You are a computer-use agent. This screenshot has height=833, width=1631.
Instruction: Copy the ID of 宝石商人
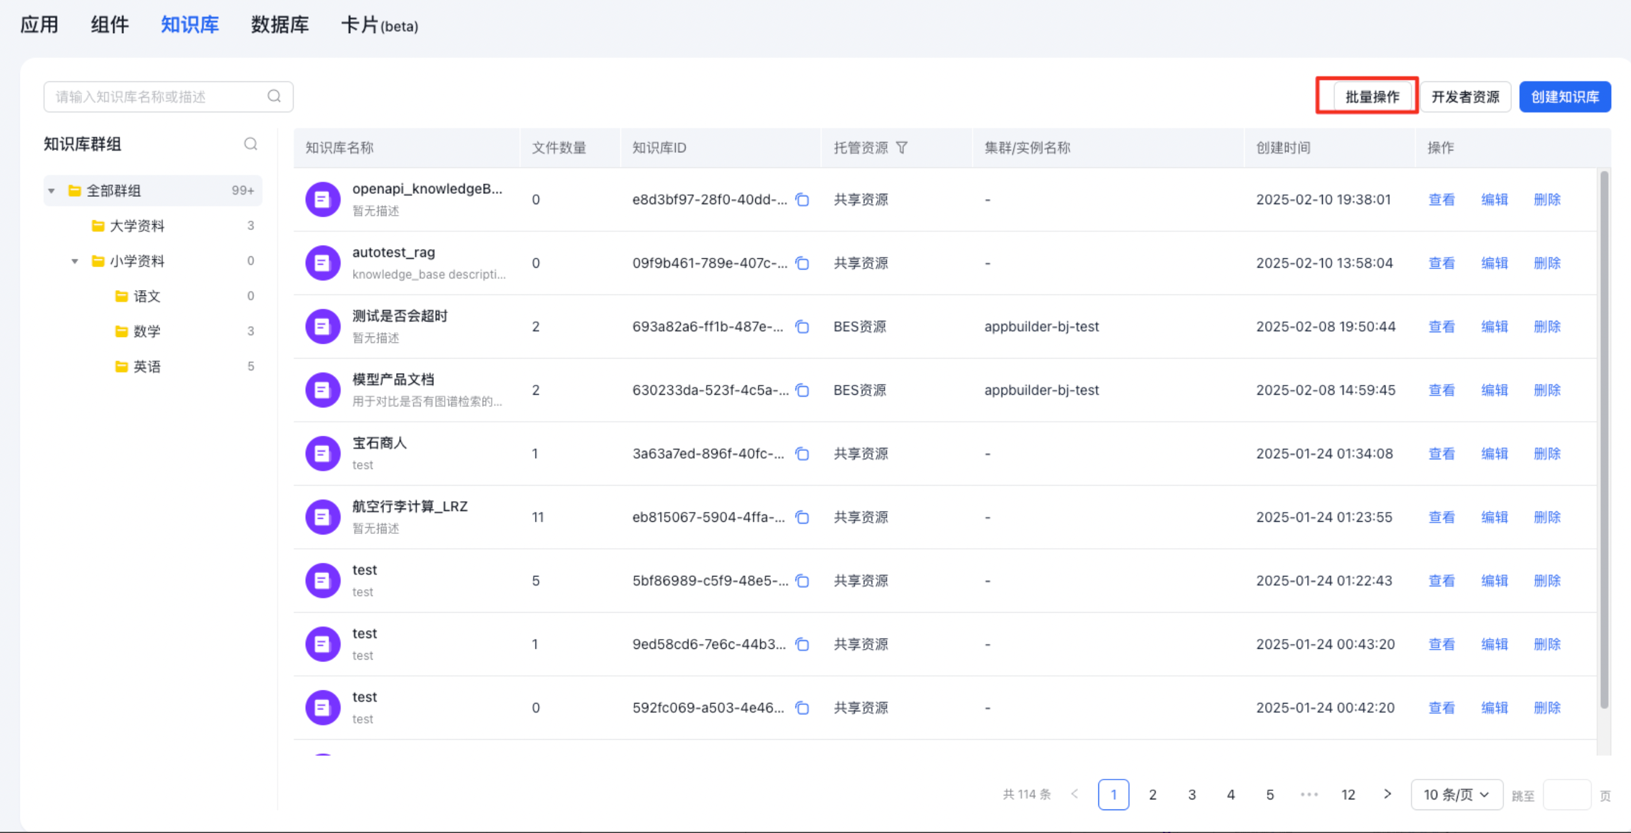802,454
